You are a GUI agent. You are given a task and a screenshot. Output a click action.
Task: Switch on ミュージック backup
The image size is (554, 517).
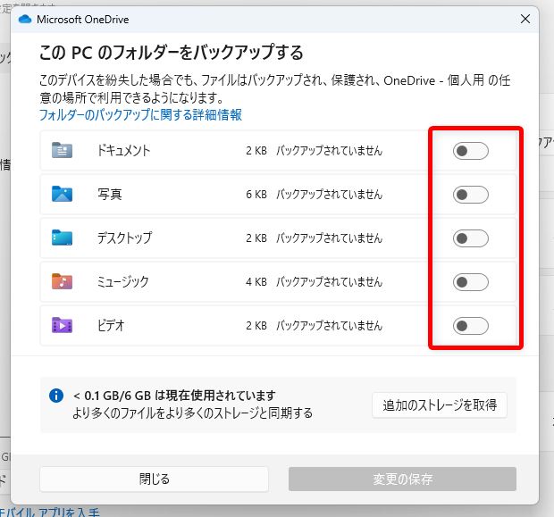click(x=471, y=282)
